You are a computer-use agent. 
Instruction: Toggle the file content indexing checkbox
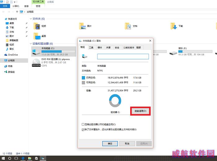click(83, 129)
